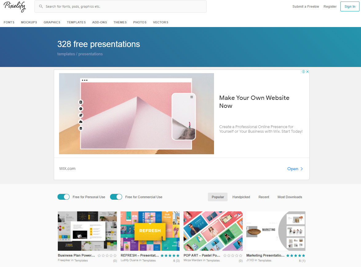This screenshot has height=267, width=361.
Task: Open the GRAPHICS menu
Action: tap(52, 22)
